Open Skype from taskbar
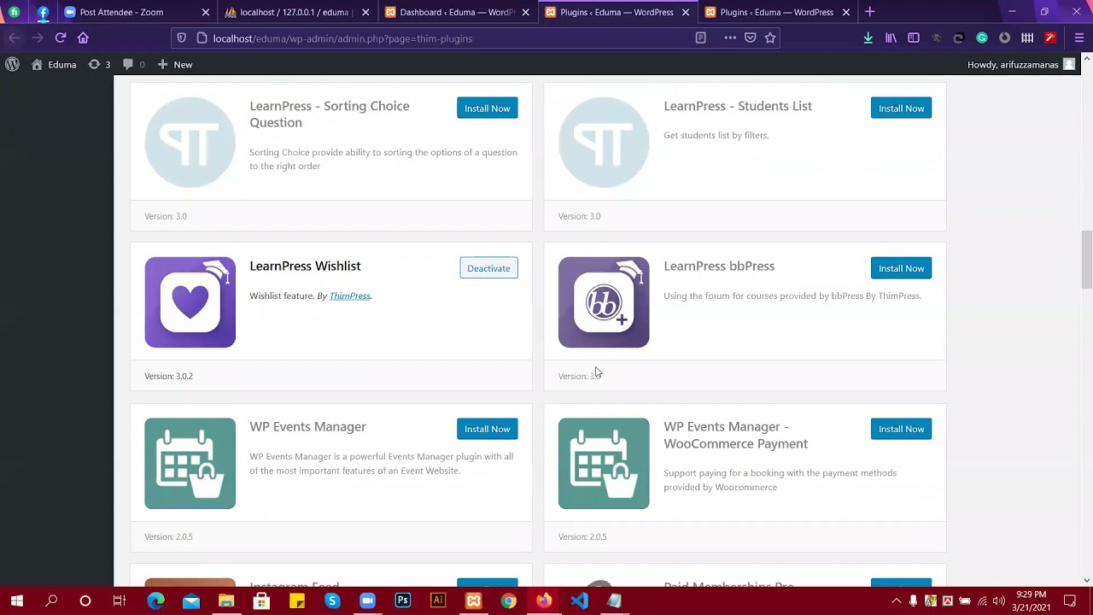Image resolution: width=1093 pixels, height=615 pixels. click(332, 601)
